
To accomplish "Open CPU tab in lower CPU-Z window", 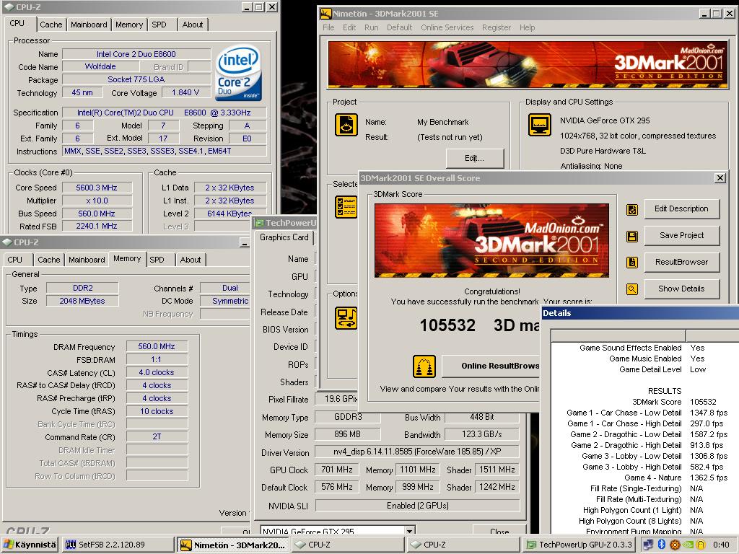I will click(x=15, y=260).
